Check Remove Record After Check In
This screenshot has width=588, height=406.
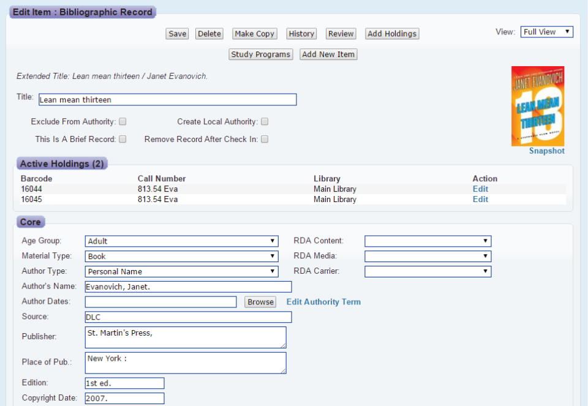(264, 139)
